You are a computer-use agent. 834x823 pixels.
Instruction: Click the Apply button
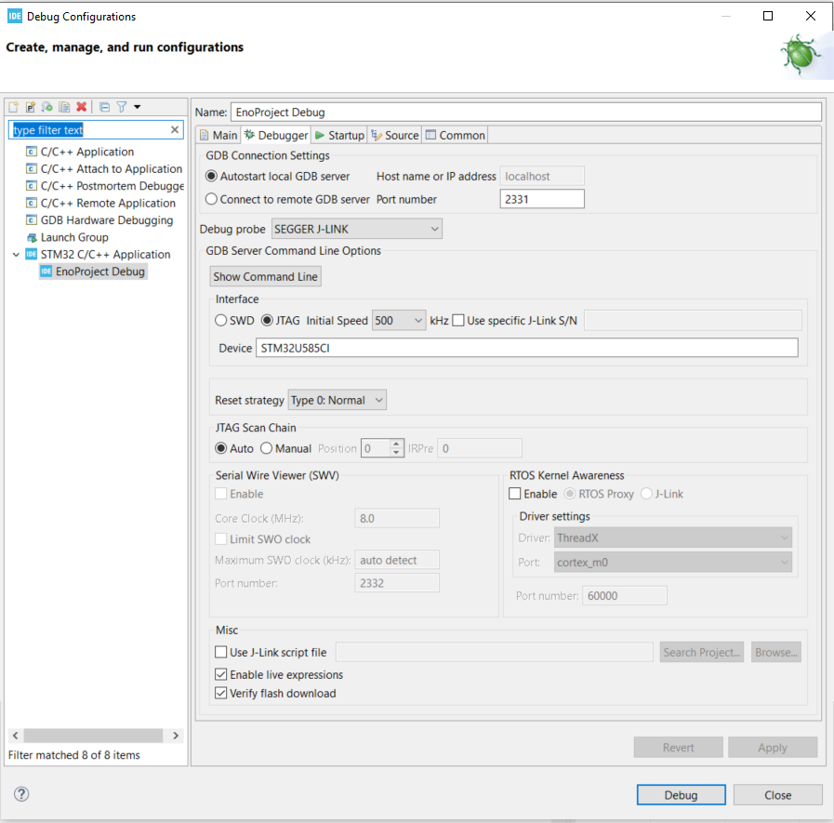coord(773,748)
